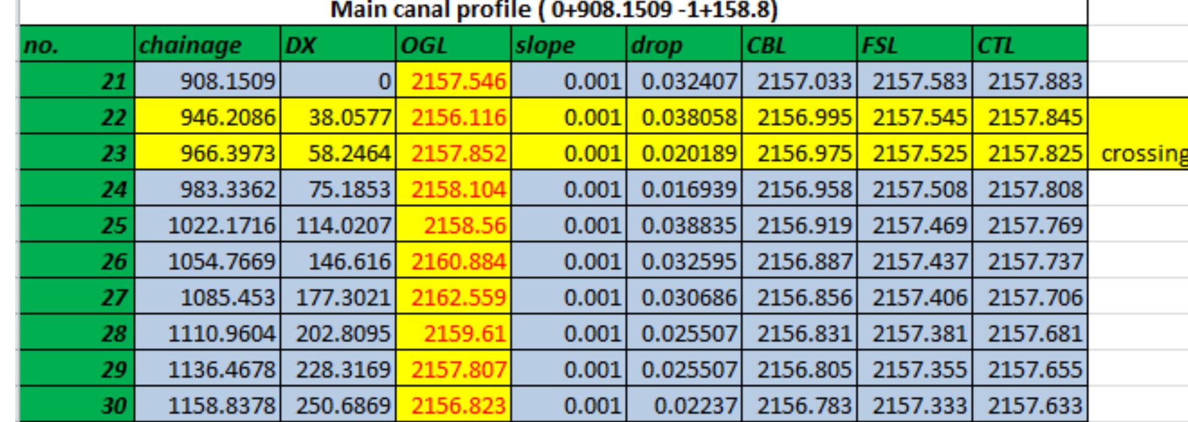Select the 'DX' header cell
This screenshot has width=1188, height=422.
click(x=338, y=45)
